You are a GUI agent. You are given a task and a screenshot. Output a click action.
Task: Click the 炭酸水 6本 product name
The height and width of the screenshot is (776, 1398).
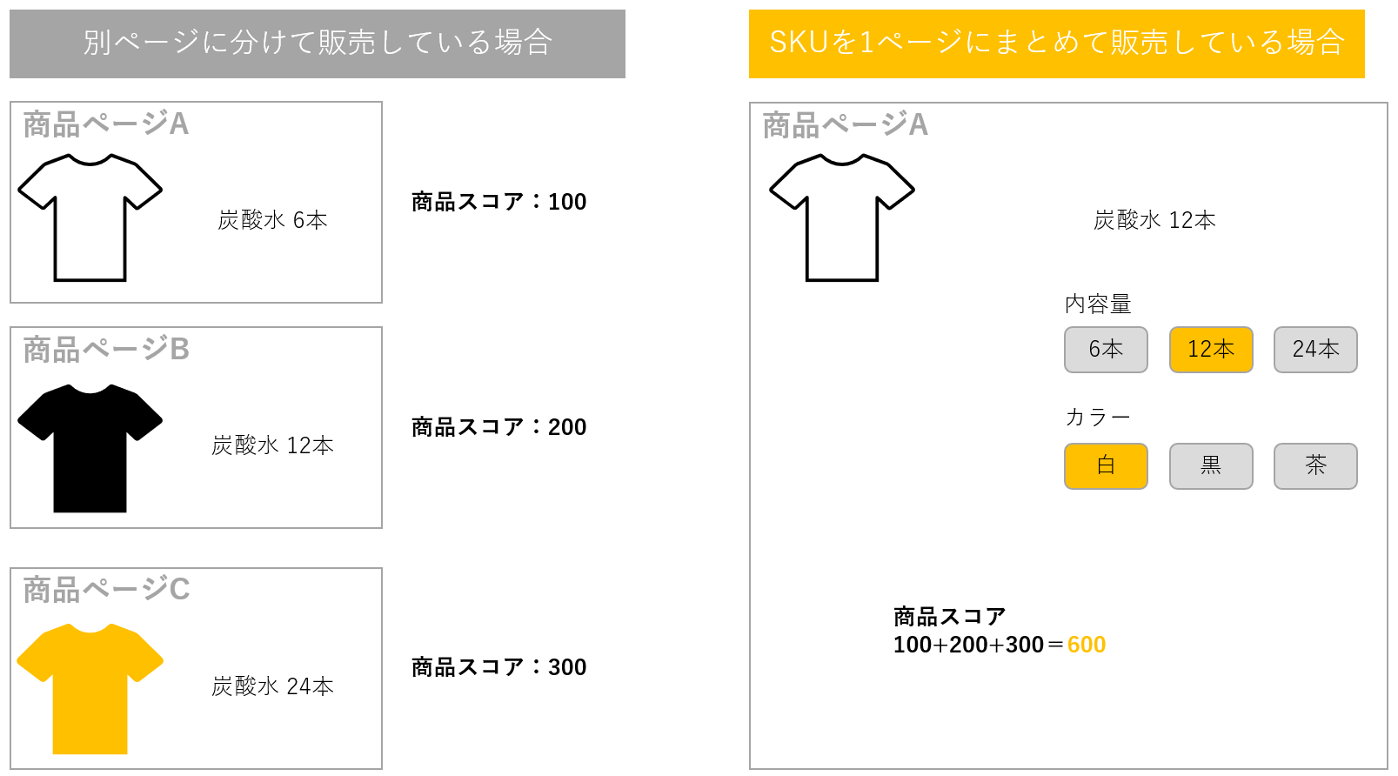tap(272, 220)
